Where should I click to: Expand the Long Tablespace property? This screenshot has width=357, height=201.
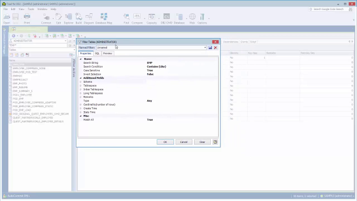(x=80, y=93)
